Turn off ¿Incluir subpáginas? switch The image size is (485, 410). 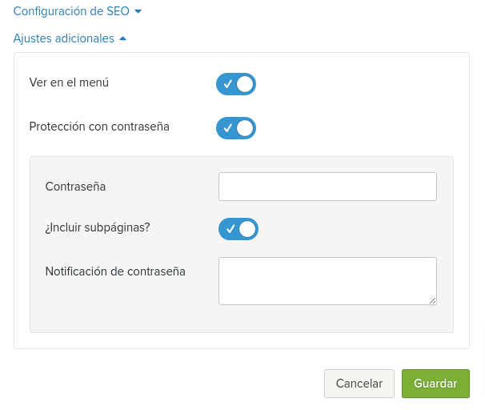pos(238,229)
